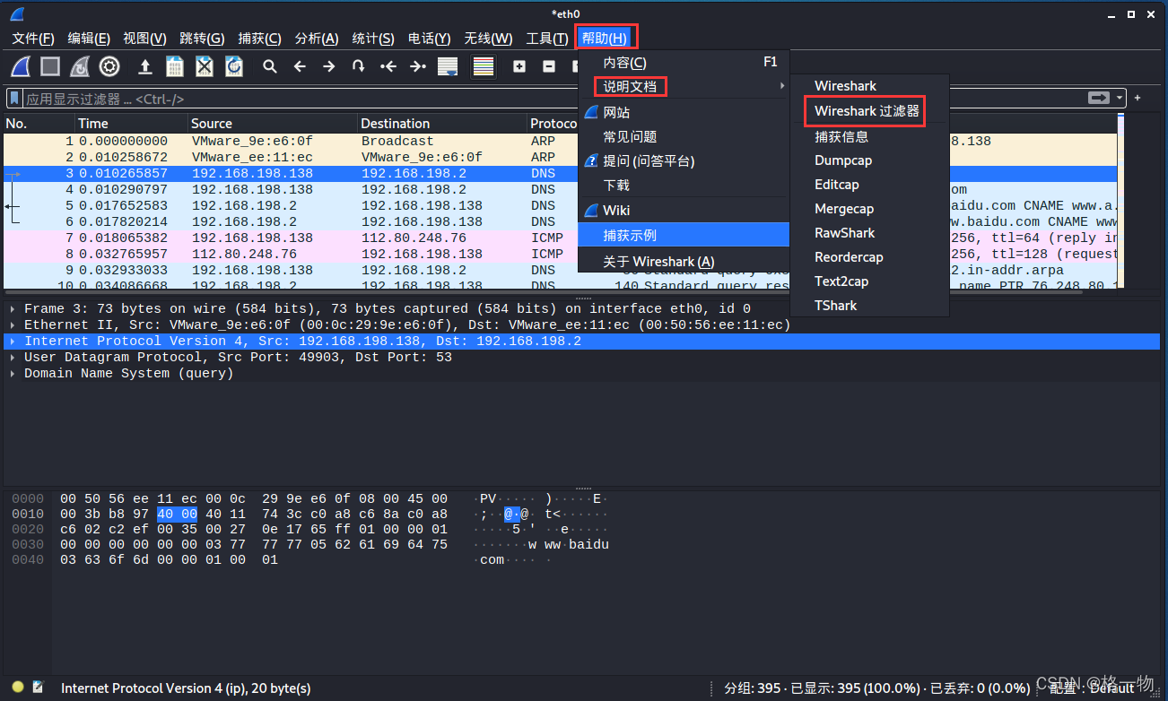Toggle auto-scroll during live capture
Image resolution: width=1168 pixels, height=701 pixels.
click(448, 66)
